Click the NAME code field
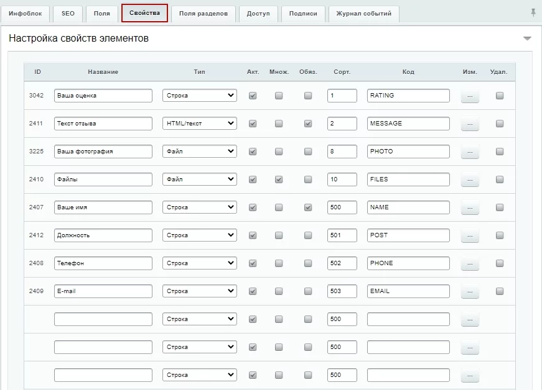The height and width of the screenshot is (390, 542). 408,207
